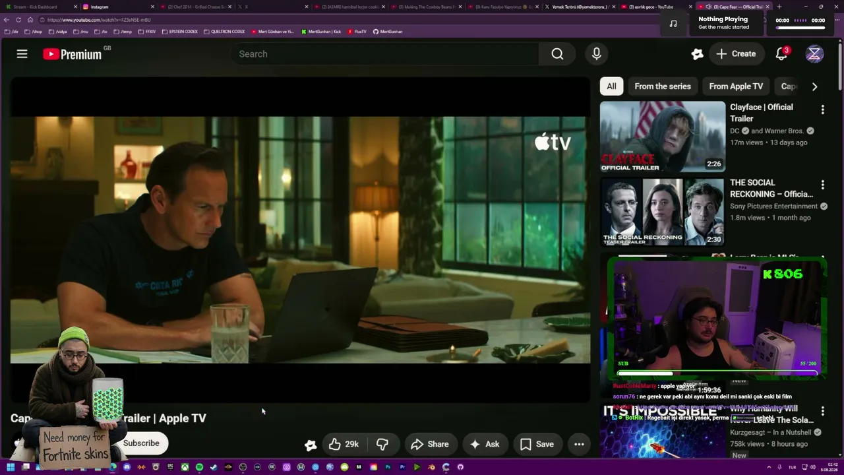Open the notifications bell
This screenshot has height=475, width=844.
pos(781,54)
